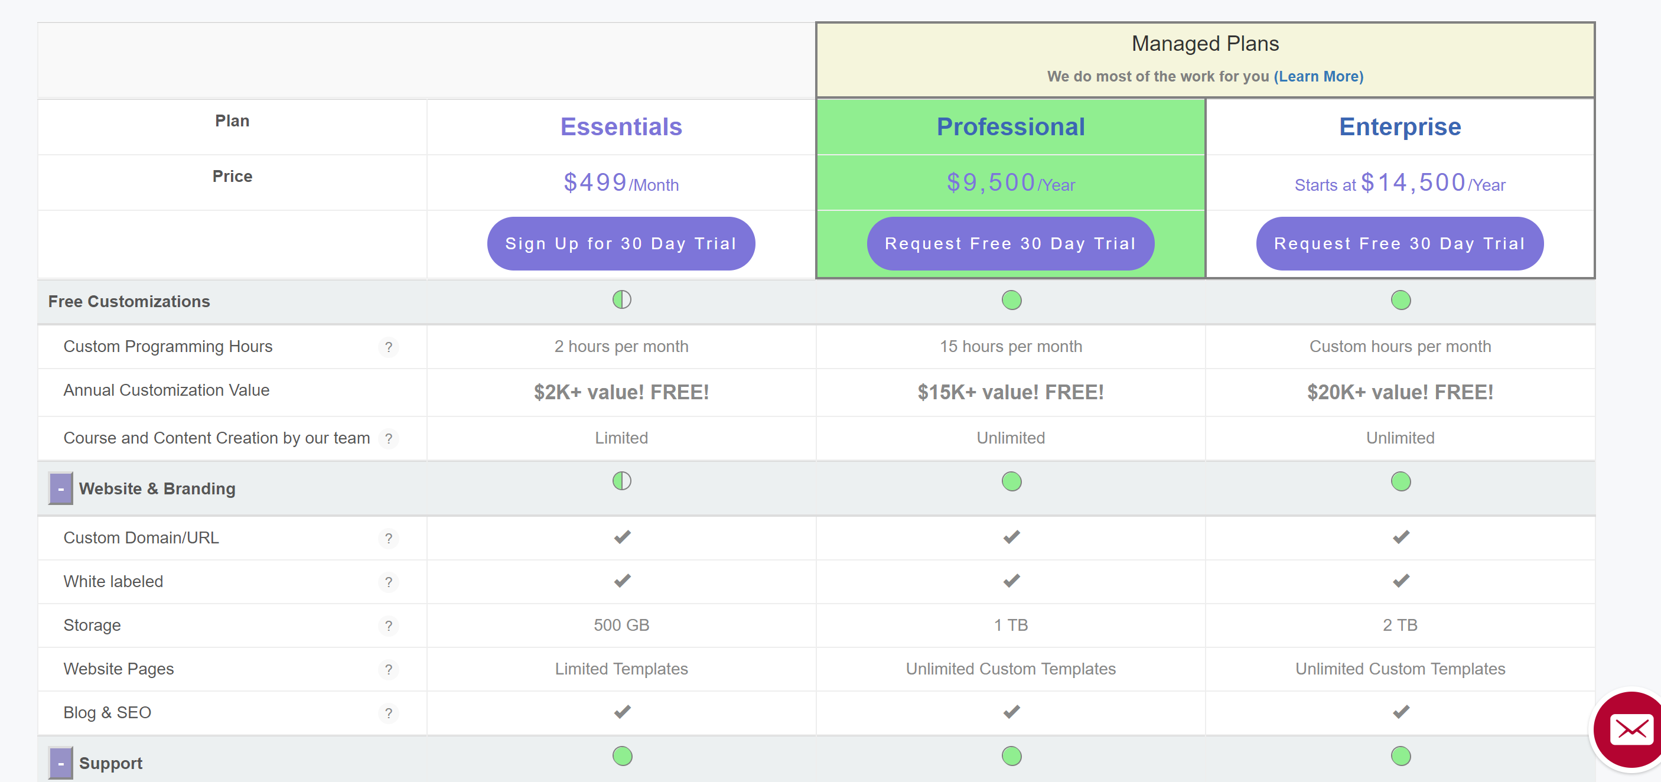Open help for Website Pages
Screen dimensions: 1661x782
coord(389,669)
